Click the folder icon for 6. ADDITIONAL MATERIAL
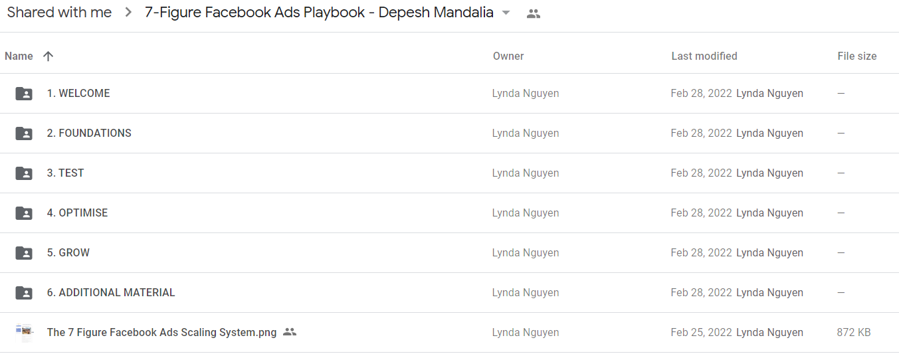This screenshot has height=354, width=899. [x=24, y=293]
